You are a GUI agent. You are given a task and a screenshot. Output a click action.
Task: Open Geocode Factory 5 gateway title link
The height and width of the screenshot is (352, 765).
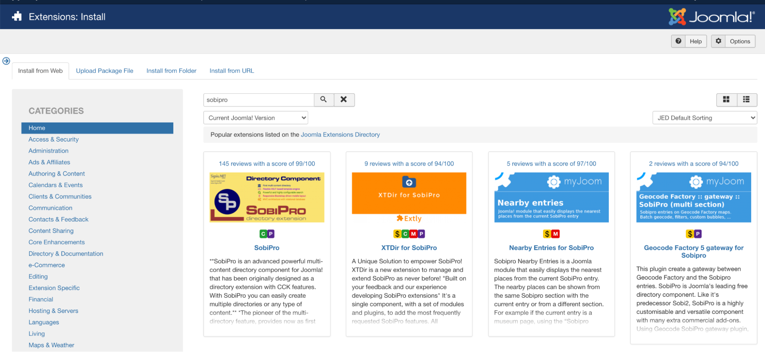point(693,252)
